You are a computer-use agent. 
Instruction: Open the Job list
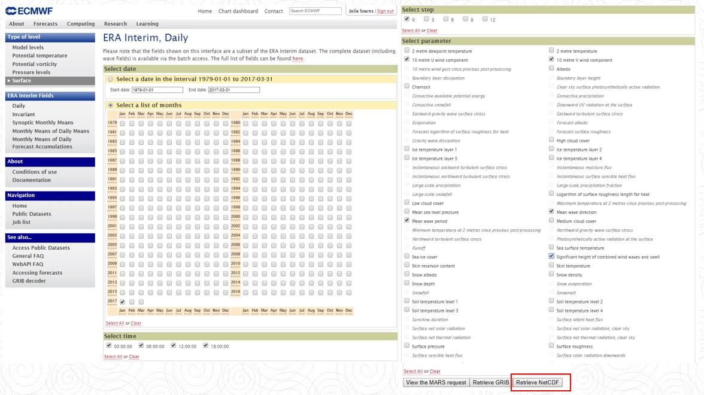click(21, 222)
